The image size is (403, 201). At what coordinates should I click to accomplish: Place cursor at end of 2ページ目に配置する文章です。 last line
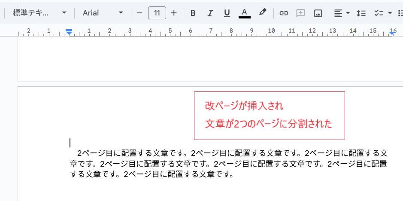(x=233, y=175)
